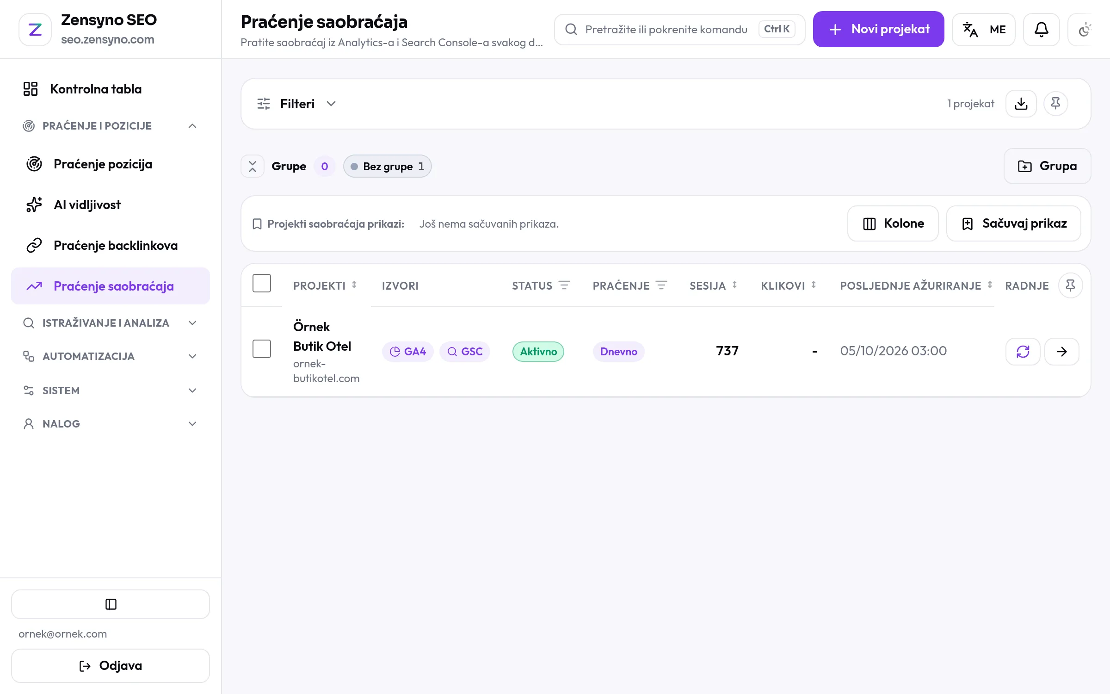Pin the filters bar
1110x694 pixels.
[1055, 103]
